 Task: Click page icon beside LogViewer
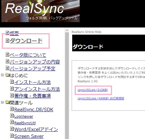tap(12, 116)
